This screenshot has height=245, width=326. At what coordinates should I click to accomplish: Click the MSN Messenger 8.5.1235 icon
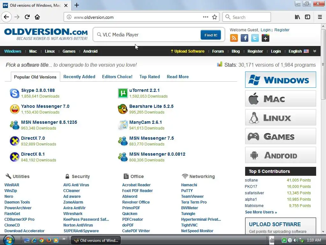15,125
